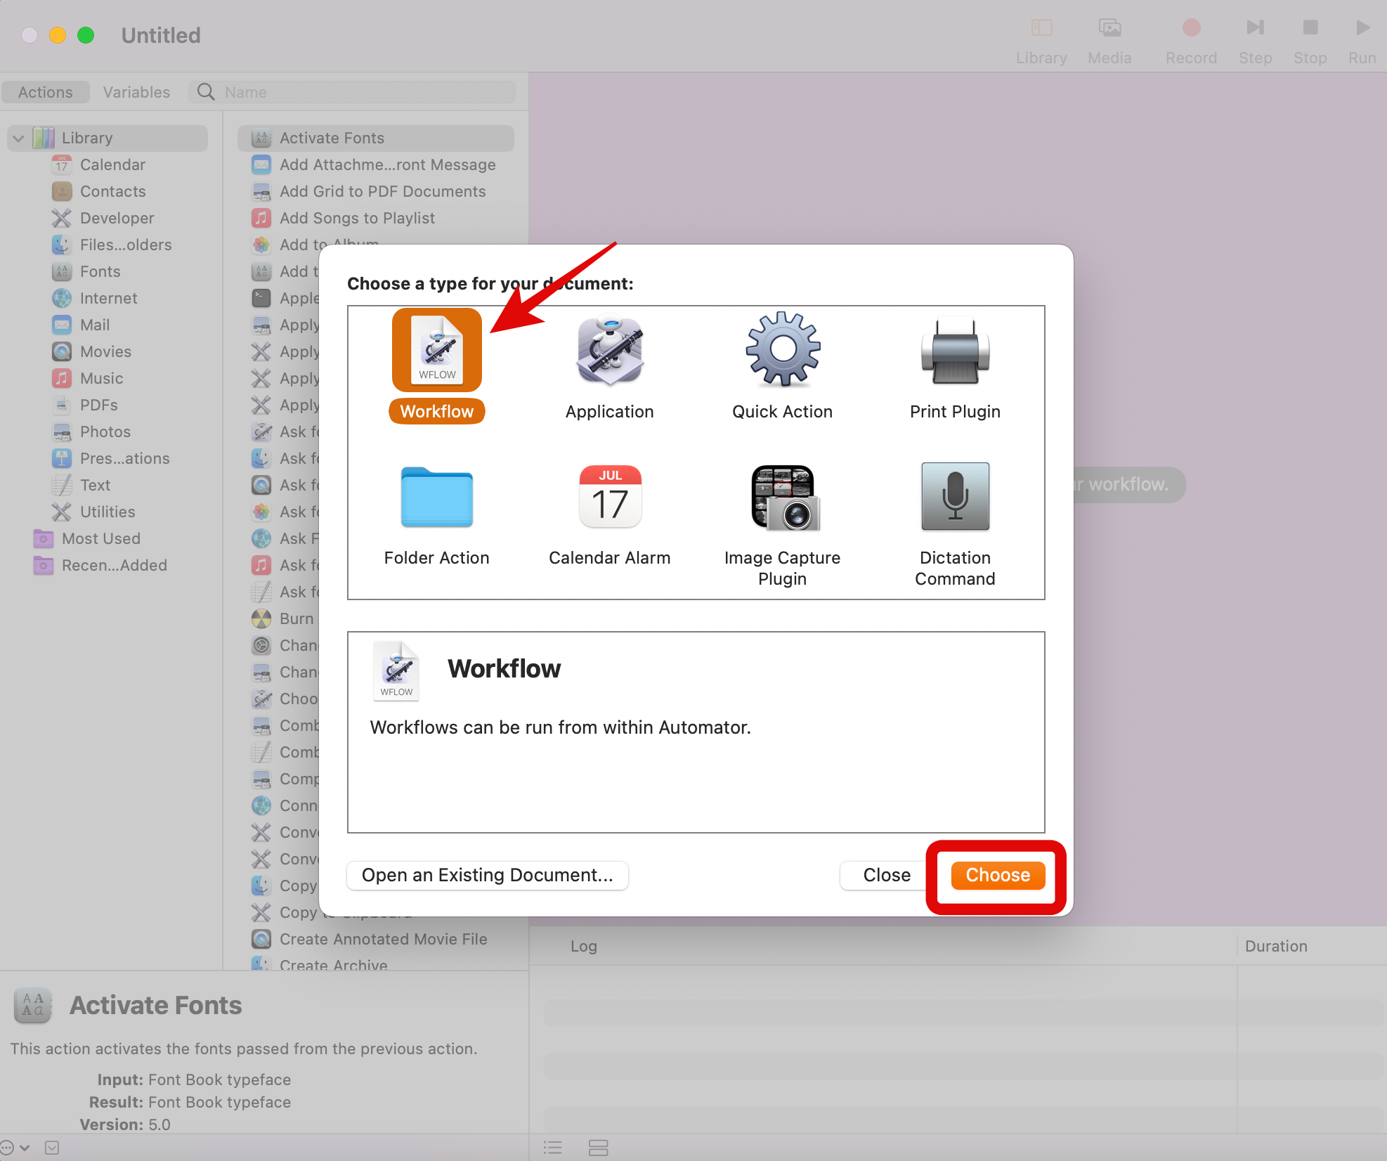Collapse the Library tree disclosure arrow

19,138
